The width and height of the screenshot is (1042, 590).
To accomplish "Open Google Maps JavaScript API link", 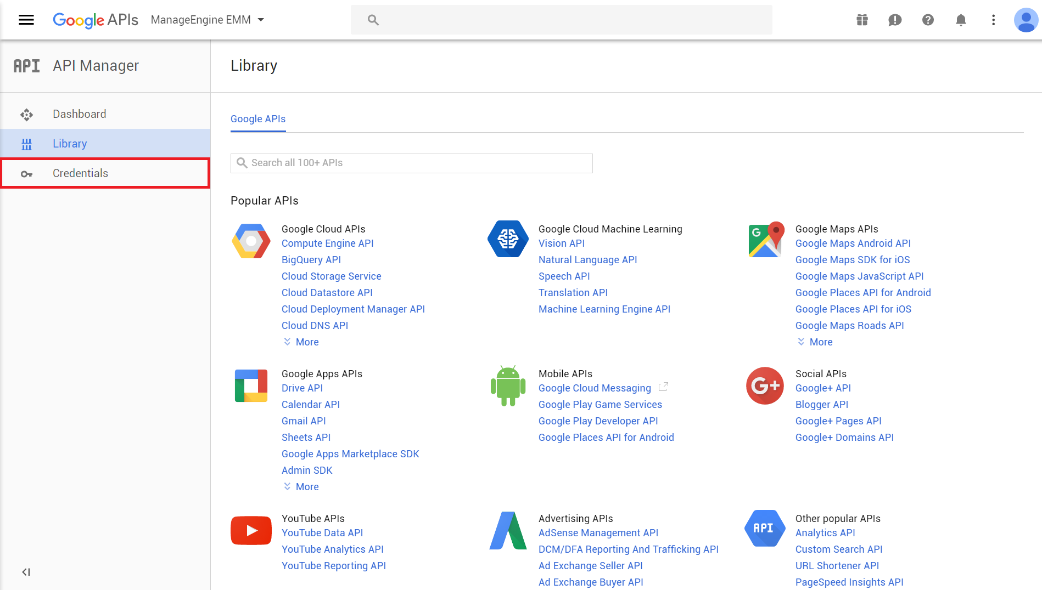I will (860, 276).
